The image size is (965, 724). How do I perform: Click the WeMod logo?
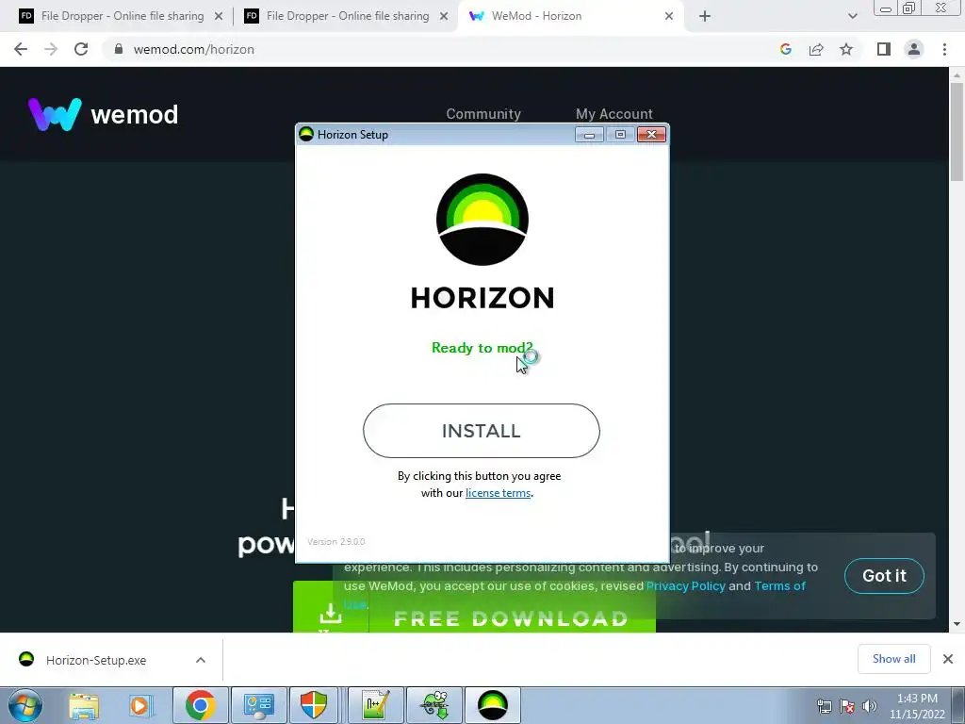tap(104, 114)
